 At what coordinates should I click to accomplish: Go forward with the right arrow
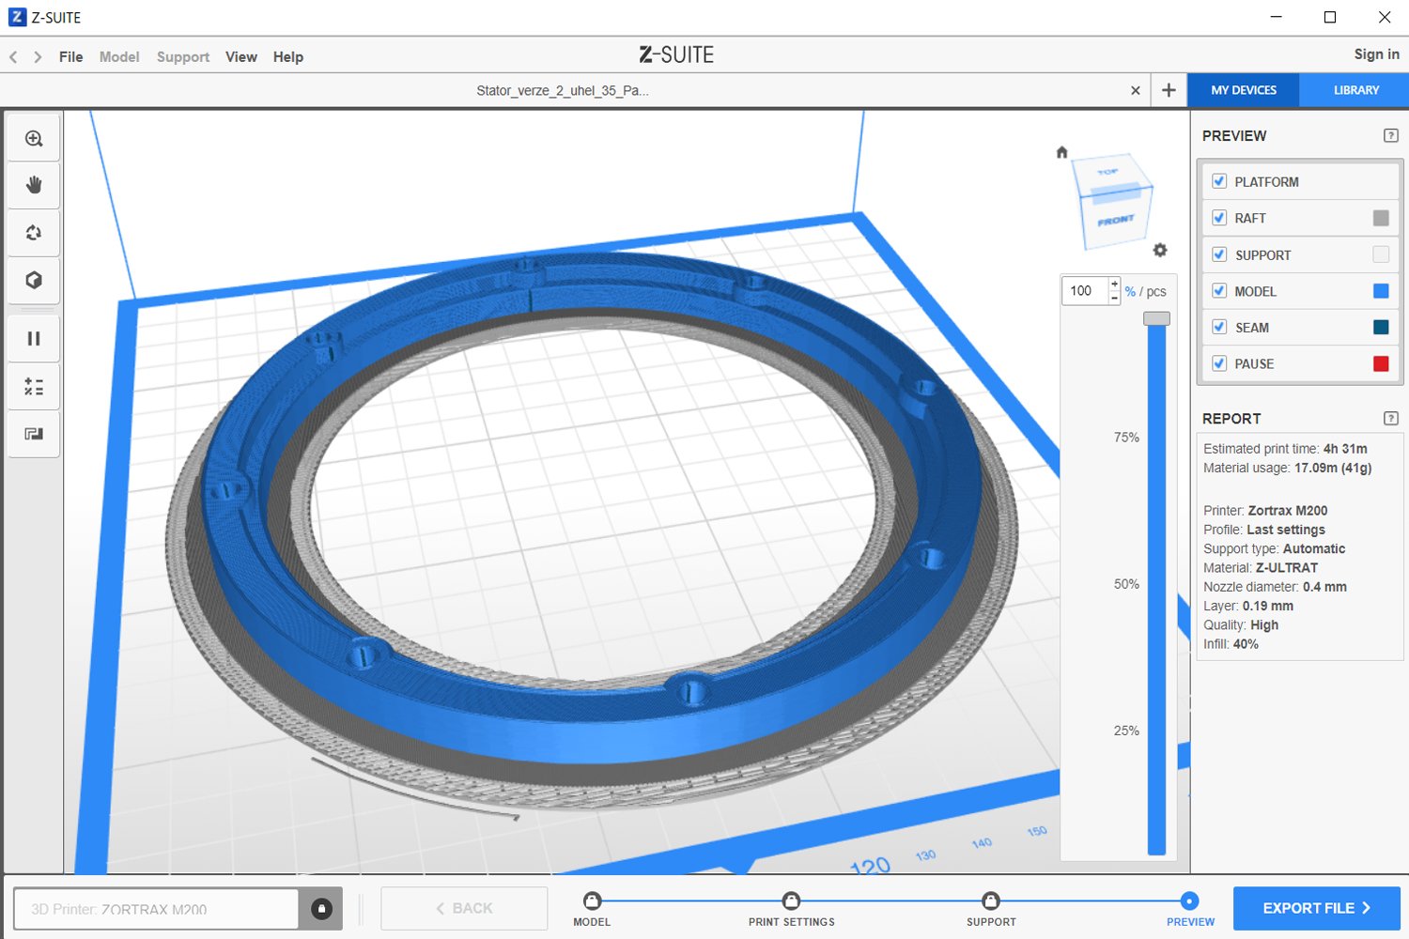[38, 57]
